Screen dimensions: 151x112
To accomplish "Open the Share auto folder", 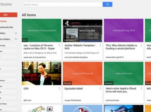I will [8, 104].
